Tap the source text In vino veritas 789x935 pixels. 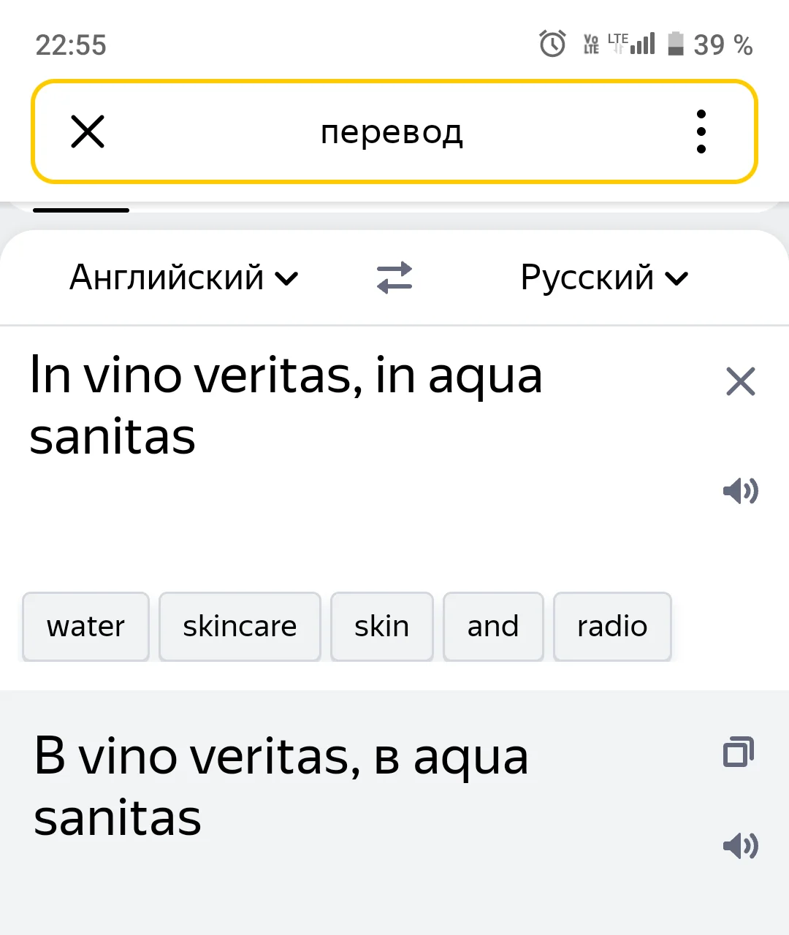285,405
